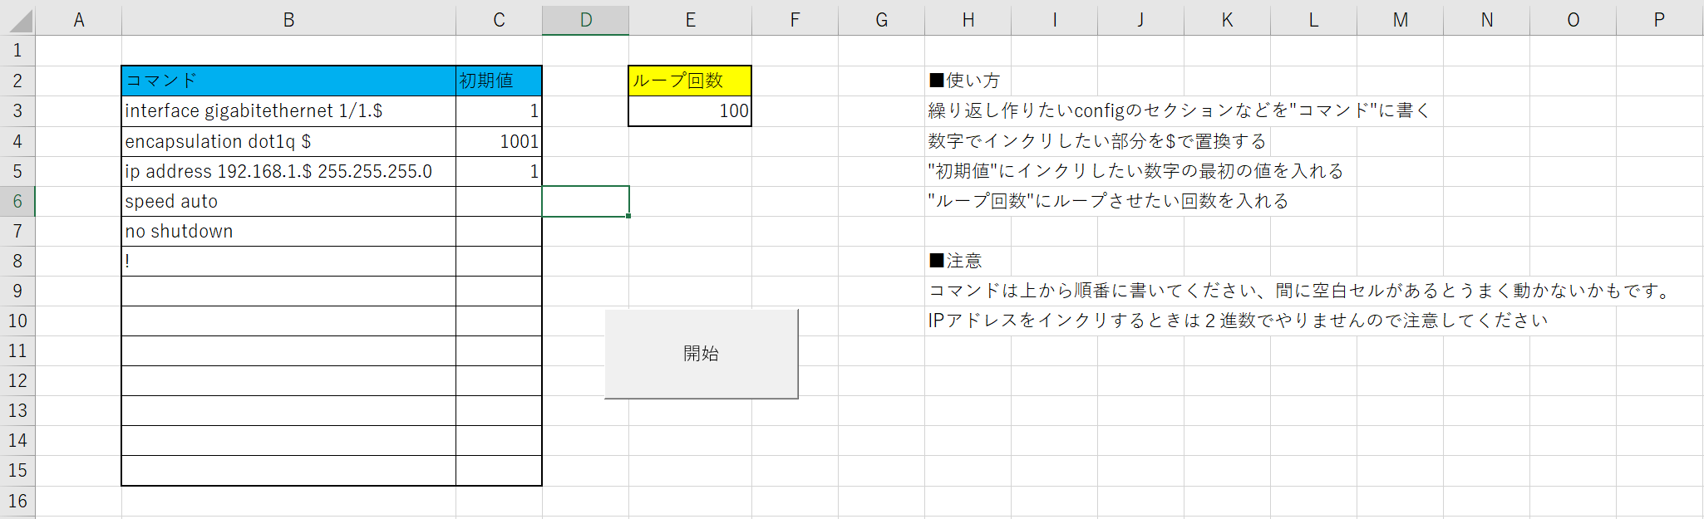Viewport: 1704px width, 519px height.
Task: Click the select-all corner triangle
Action: point(20,22)
